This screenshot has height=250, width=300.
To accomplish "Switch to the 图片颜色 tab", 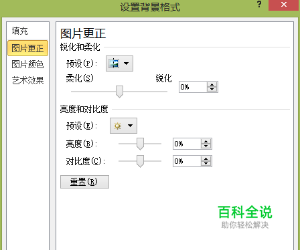I will [27, 64].
